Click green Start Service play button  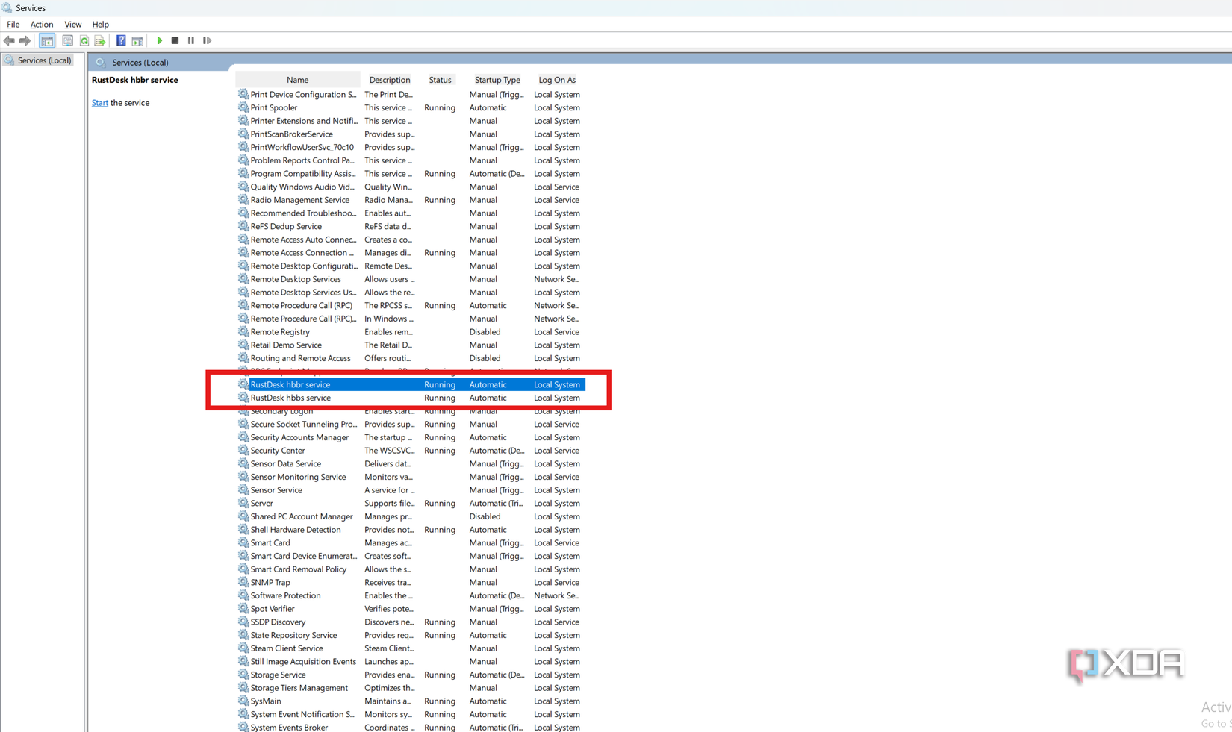(x=159, y=41)
